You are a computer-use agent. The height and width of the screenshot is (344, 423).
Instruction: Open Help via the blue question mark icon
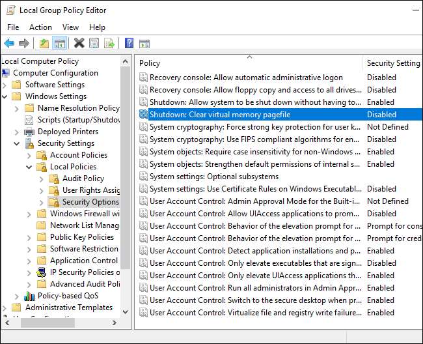click(129, 44)
